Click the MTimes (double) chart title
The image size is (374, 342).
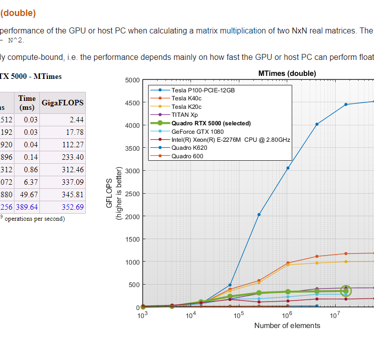(x=287, y=73)
